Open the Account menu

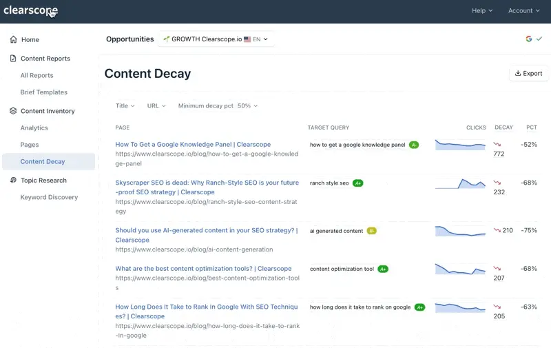point(524,10)
